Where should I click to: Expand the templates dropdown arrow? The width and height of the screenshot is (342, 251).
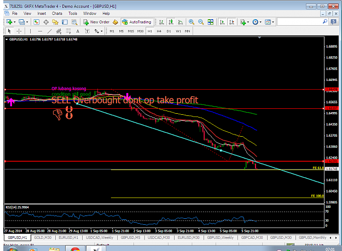coord(273,22)
